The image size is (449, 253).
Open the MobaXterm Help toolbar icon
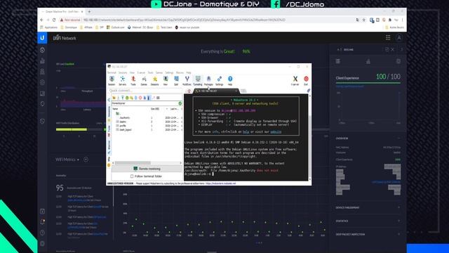pyautogui.click(x=230, y=81)
